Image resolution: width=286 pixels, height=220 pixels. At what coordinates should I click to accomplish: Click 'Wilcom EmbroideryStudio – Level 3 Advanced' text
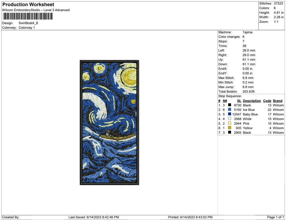coord(36,10)
